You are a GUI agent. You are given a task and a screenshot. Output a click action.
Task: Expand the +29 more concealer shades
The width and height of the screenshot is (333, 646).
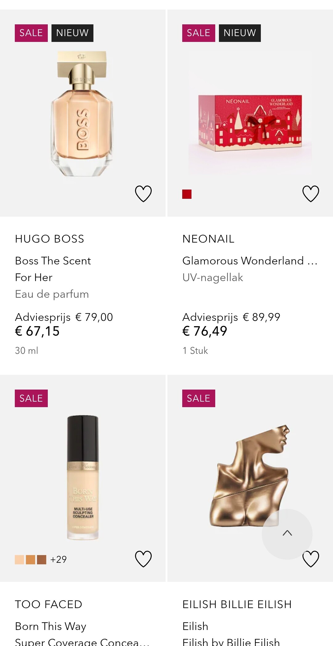point(59,559)
